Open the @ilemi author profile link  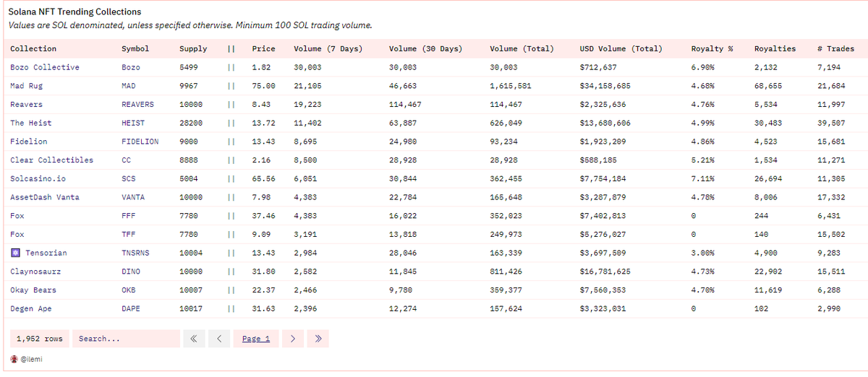(31, 359)
